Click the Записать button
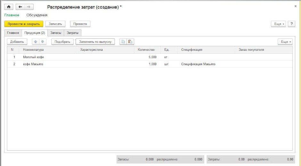 [x=55, y=24]
